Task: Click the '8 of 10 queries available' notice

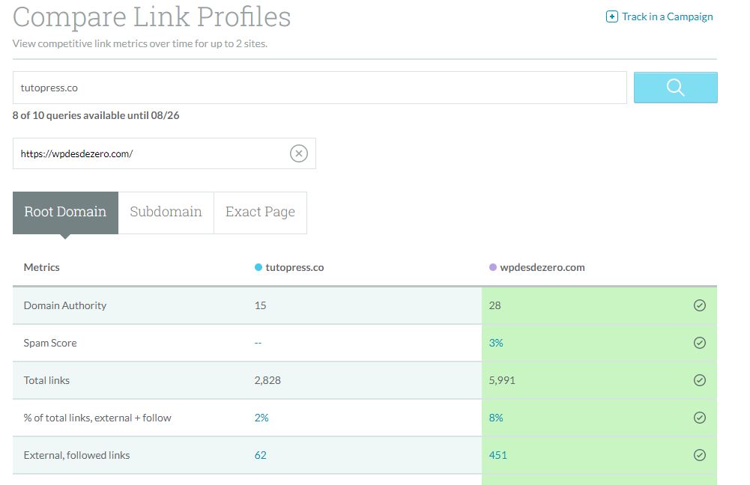Action: click(96, 115)
